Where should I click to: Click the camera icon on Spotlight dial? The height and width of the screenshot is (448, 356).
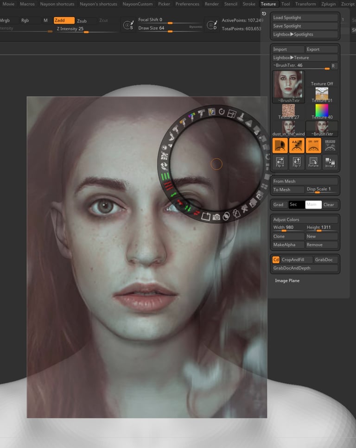pos(216,217)
